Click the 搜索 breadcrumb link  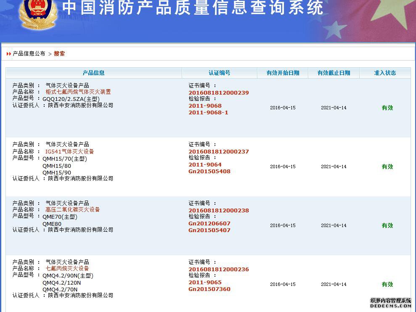[59, 54]
